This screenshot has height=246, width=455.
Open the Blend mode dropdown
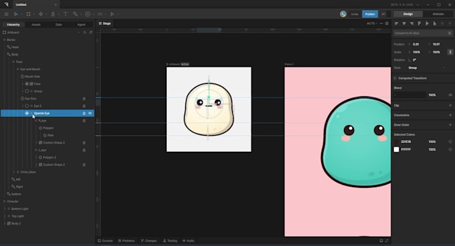(409, 95)
